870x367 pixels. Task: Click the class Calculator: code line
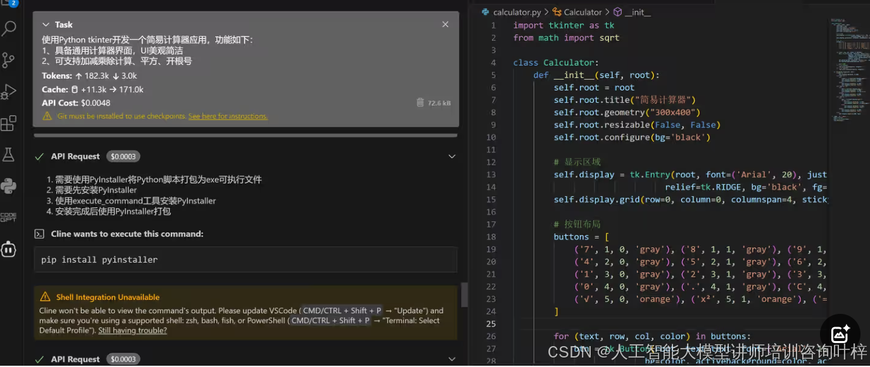click(x=555, y=63)
